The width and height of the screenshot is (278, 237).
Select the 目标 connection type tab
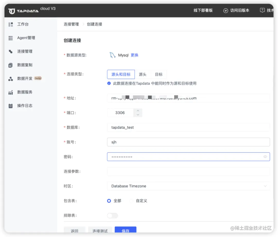[159, 74]
